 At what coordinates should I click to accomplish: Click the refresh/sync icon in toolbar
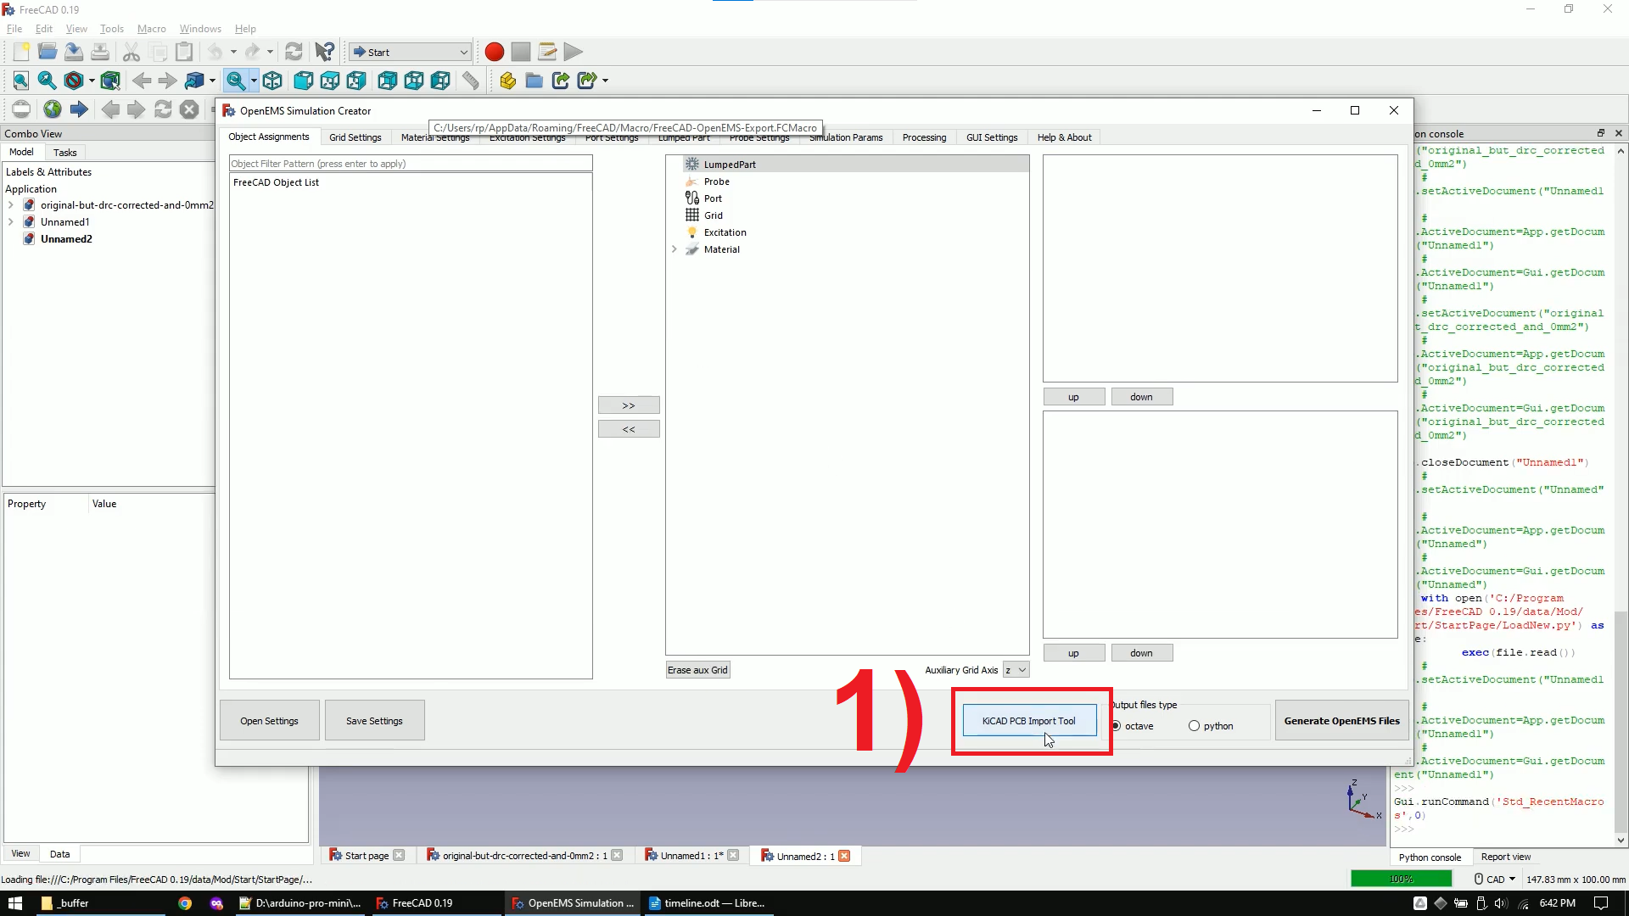tap(293, 52)
